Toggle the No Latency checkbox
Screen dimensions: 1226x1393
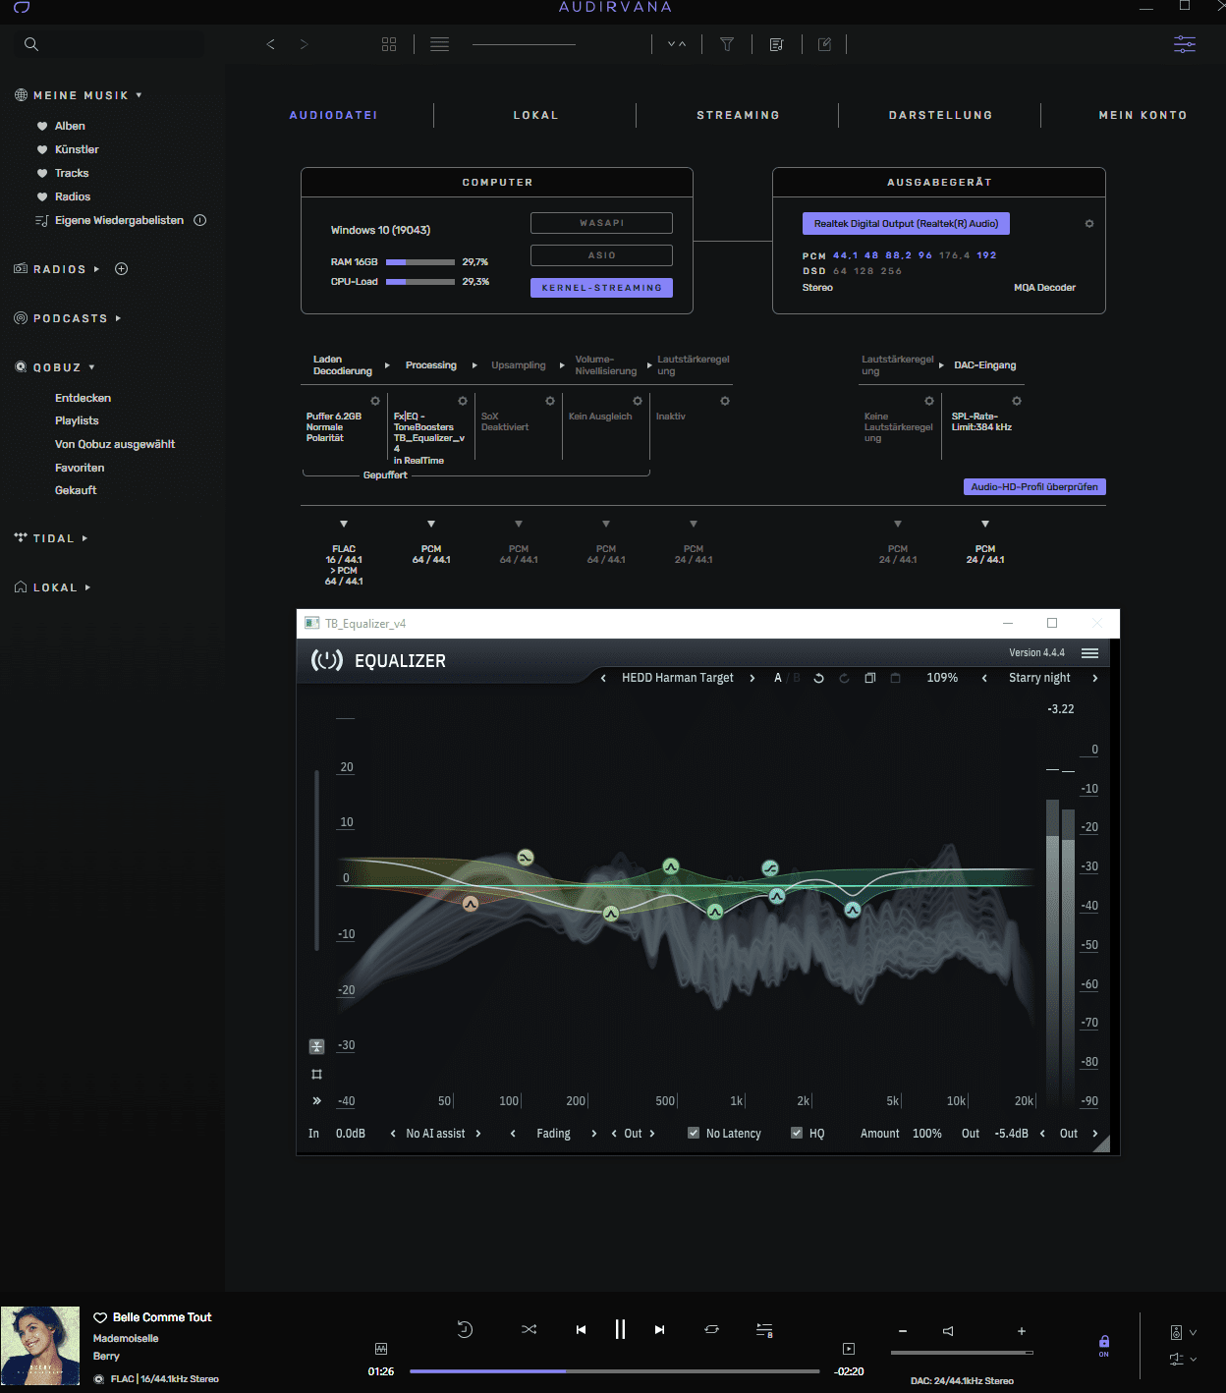coord(694,1133)
